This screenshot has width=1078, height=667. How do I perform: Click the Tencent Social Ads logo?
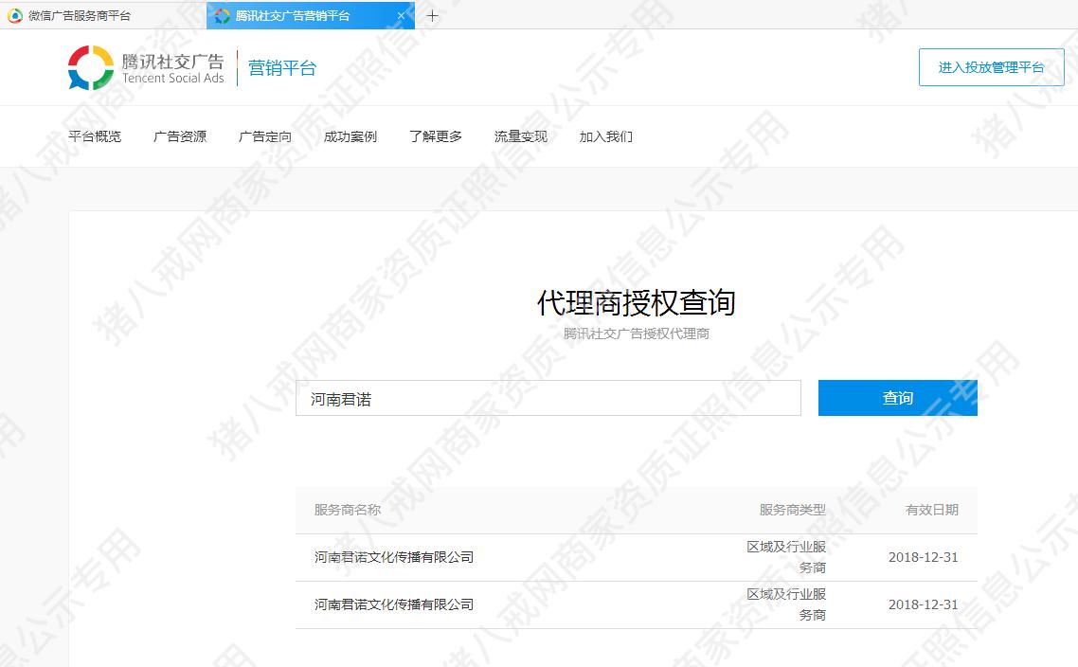147,68
